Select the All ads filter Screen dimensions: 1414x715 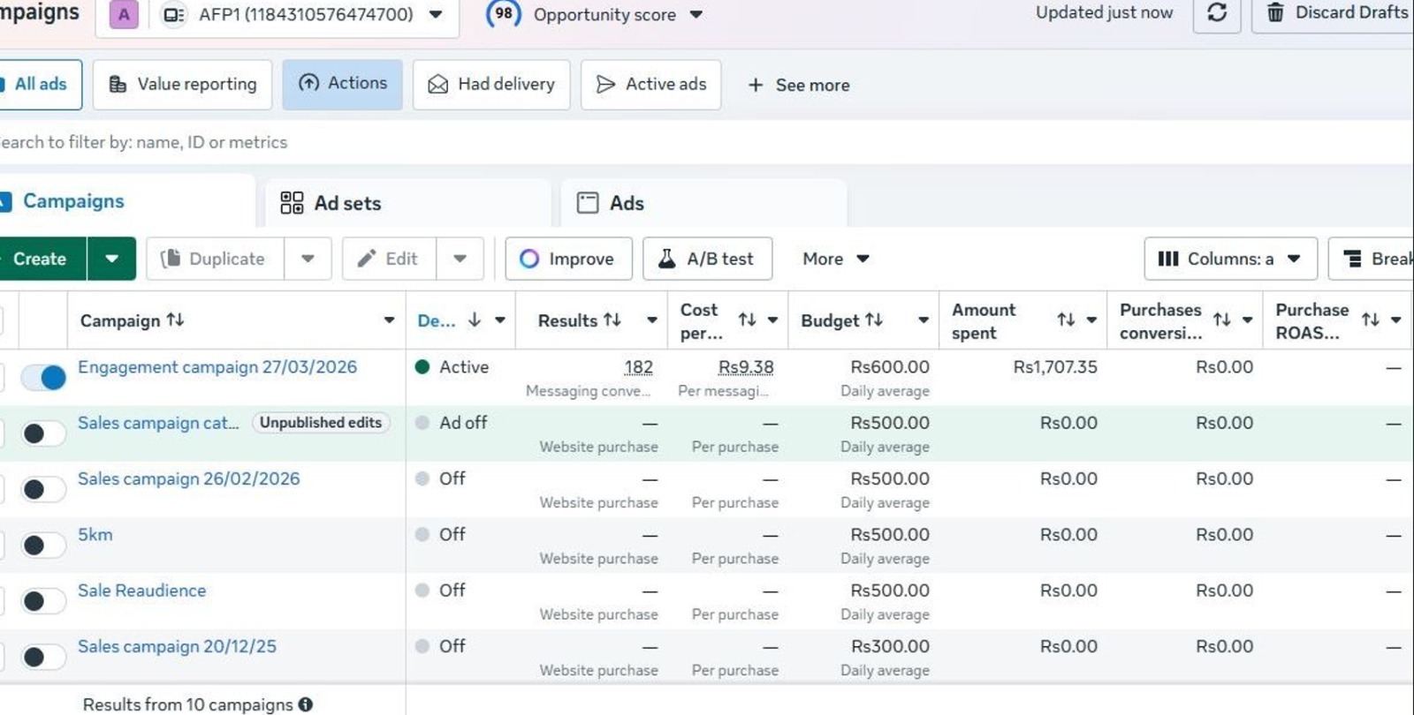click(x=41, y=84)
